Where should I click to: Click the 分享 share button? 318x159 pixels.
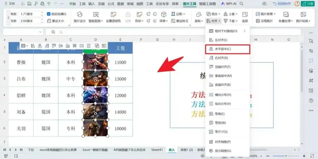(x=308, y=4)
